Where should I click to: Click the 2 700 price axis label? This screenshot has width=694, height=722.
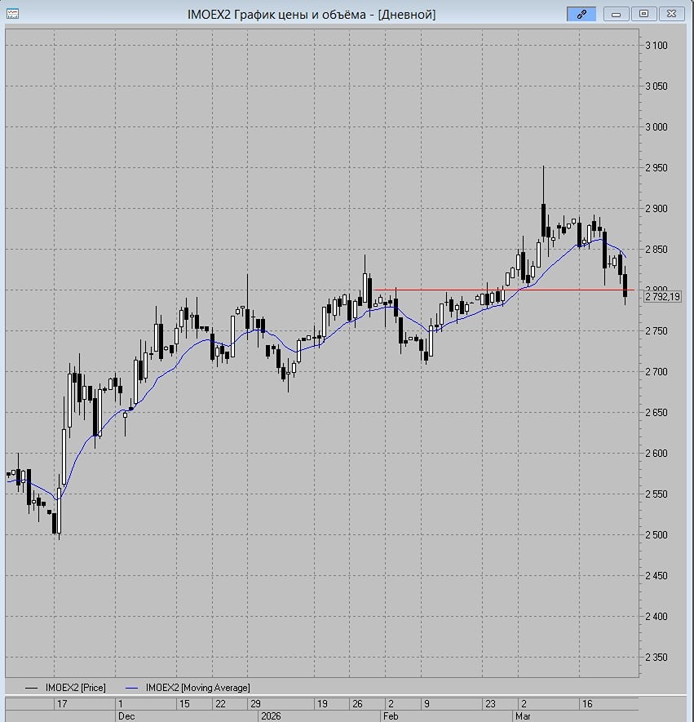click(x=656, y=371)
